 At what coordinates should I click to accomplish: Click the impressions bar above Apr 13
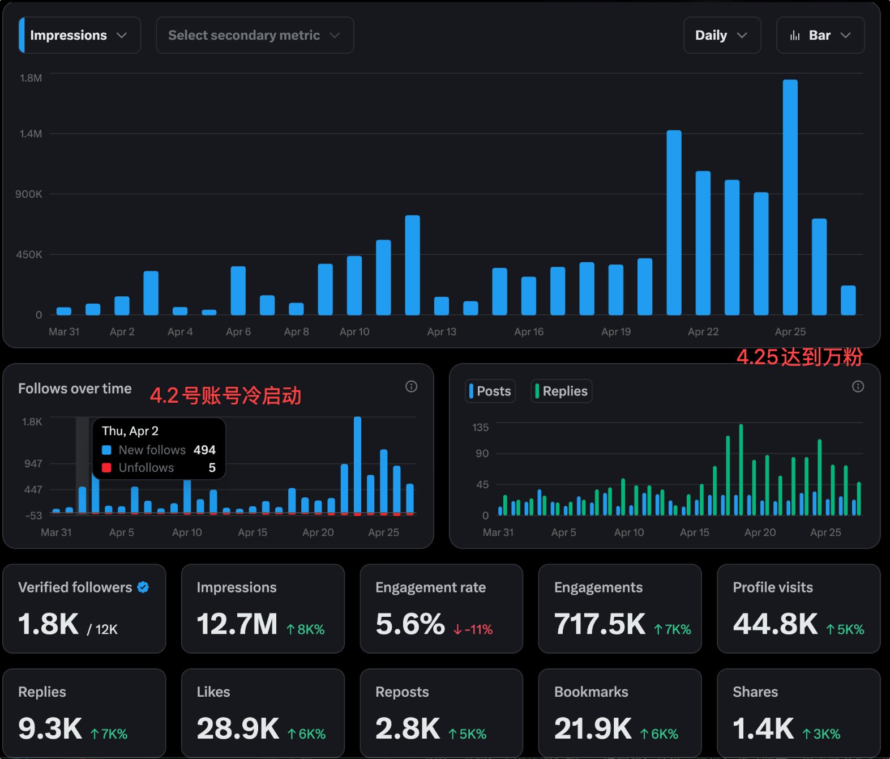pos(442,306)
